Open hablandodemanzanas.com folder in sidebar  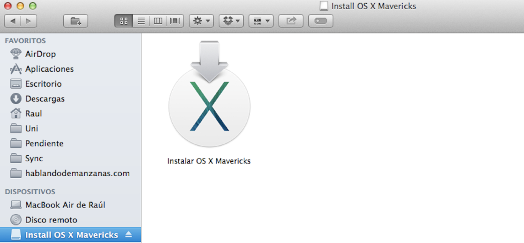[x=70, y=173]
